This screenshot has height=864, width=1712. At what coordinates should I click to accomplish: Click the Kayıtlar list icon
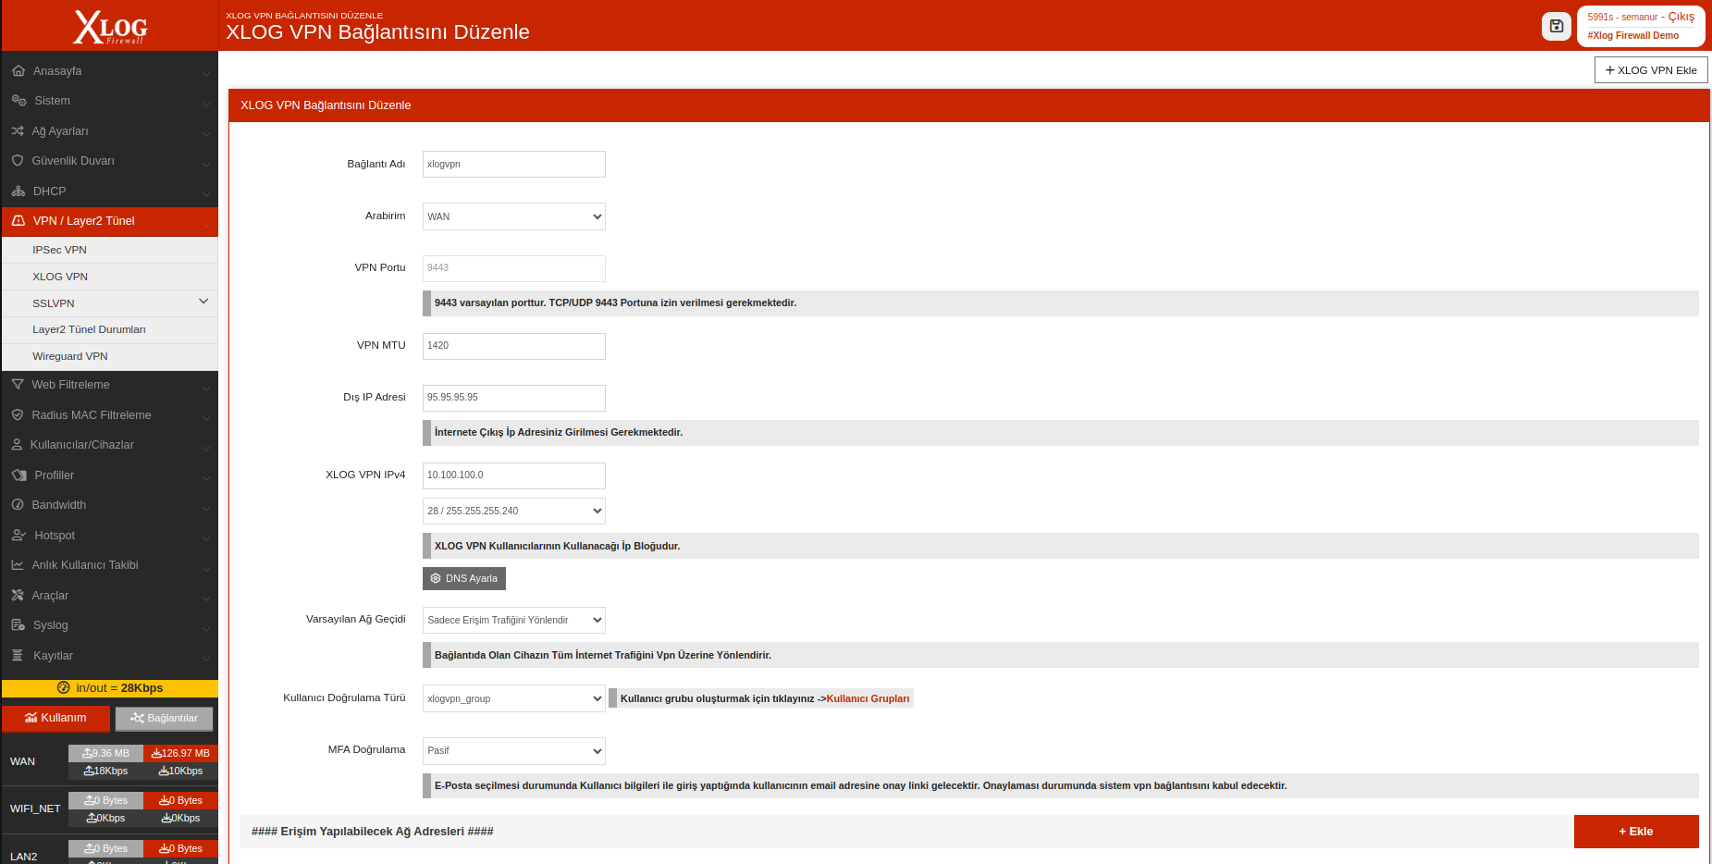(18, 655)
